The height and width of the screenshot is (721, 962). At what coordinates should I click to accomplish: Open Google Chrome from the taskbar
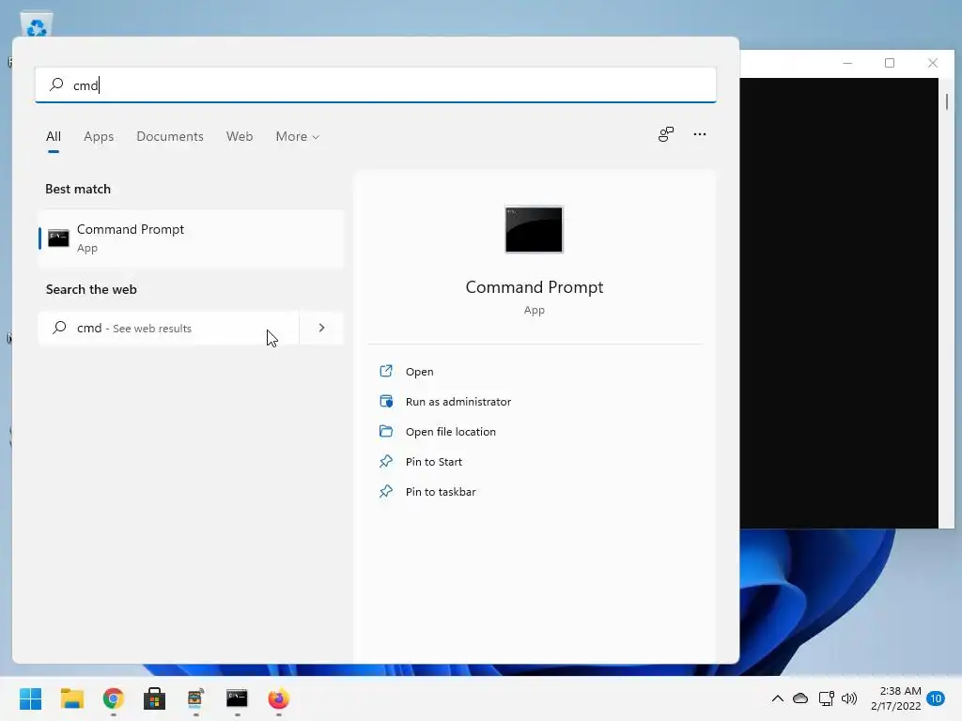click(x=114, y=698)
